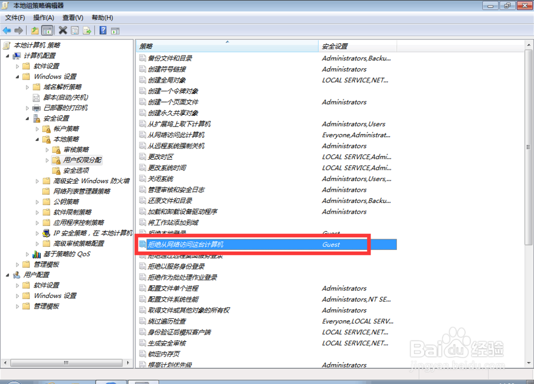Select the 从远程系统强制关机 policy
534x384 pixels.
[x=176, y=146]
